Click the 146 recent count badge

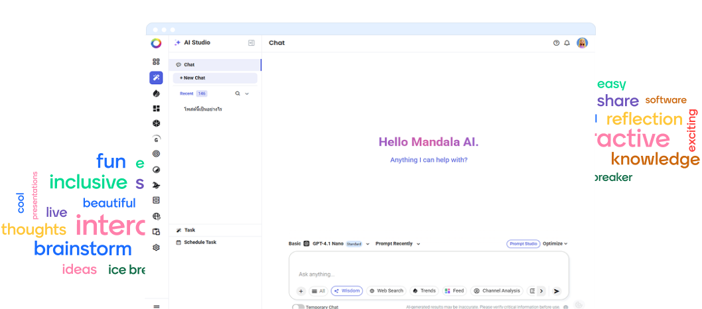pyautogui.click(x=202, y=93)
